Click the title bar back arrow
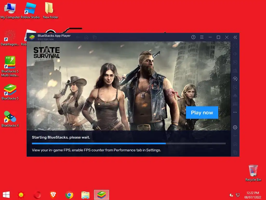 (x=78, y=37)
